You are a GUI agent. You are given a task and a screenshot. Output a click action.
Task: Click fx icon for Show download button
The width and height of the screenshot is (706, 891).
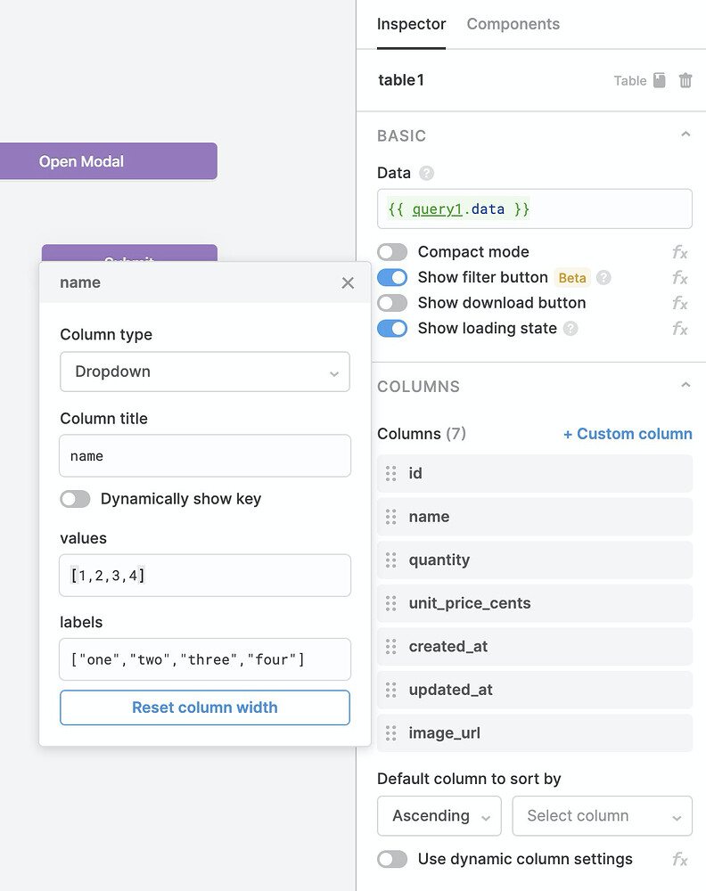click(x=680, y=303)
